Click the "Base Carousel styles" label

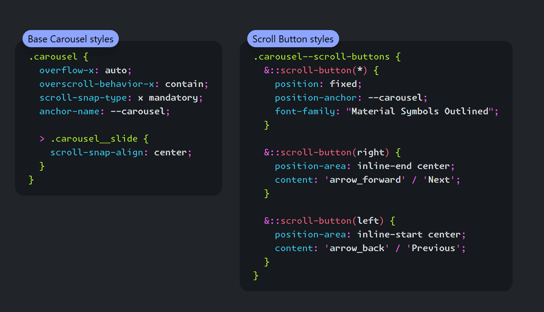tap(71, 39)
